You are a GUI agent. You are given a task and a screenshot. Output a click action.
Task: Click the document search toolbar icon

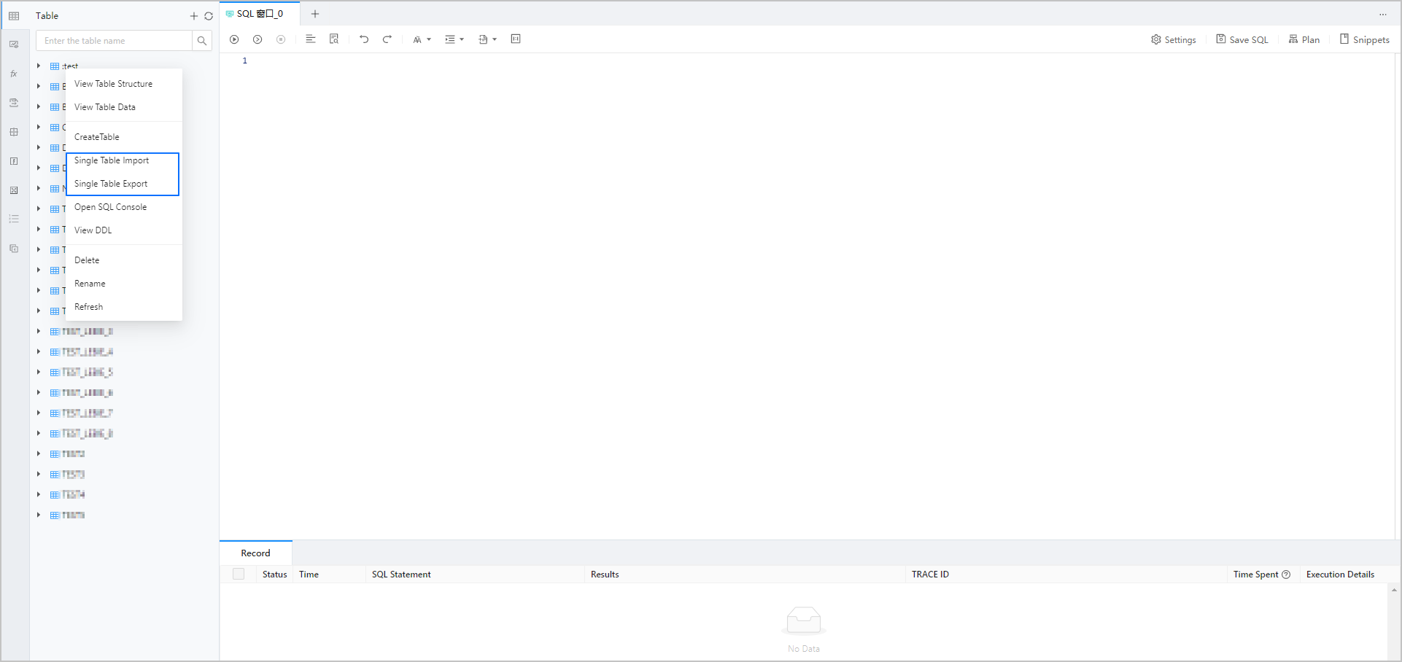(x=334, y=39)
